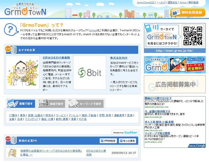The width and height of the screenshot is (209, 162).
Task: Click the timestamp 2009/09/13 10:37
Action: point(124,153)
